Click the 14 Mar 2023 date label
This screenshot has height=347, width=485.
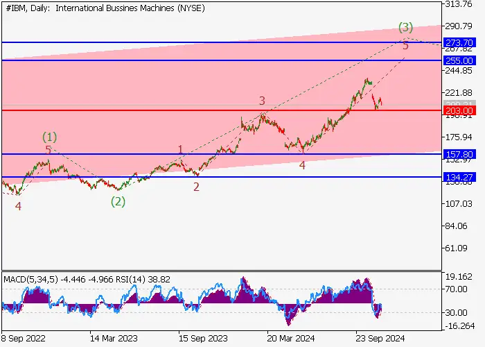114,339
